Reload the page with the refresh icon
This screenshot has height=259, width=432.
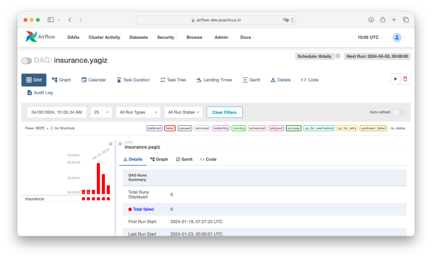click(293, 20)
